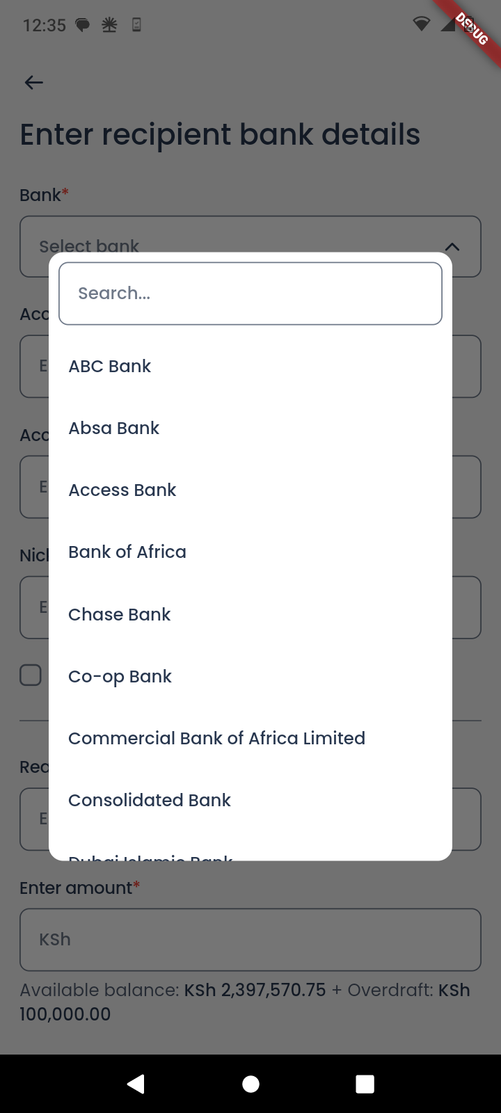This screenshot has width=501, height=1113.
Task: Tap the KSh amount input field
Action: pos(250,940)
